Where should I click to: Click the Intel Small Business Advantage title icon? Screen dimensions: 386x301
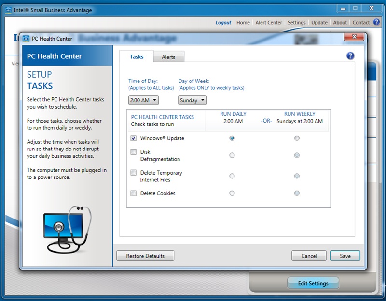8,10
